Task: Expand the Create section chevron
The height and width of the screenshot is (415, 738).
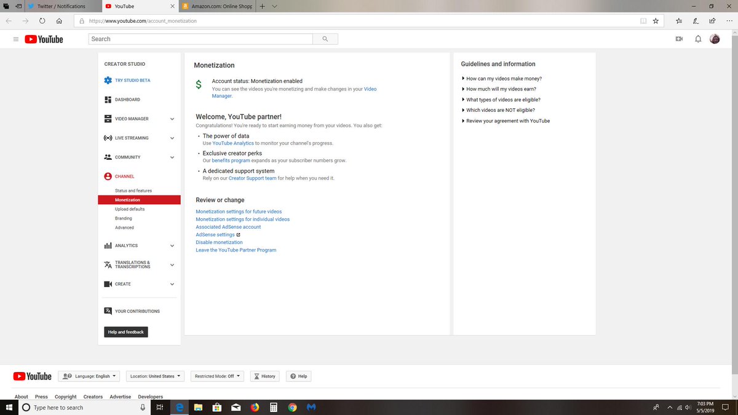Action: point(172,284)
